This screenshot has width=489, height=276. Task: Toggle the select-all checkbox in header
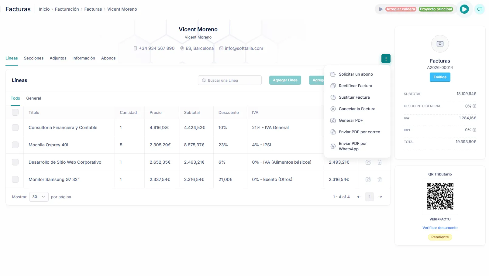coord(15,113)
